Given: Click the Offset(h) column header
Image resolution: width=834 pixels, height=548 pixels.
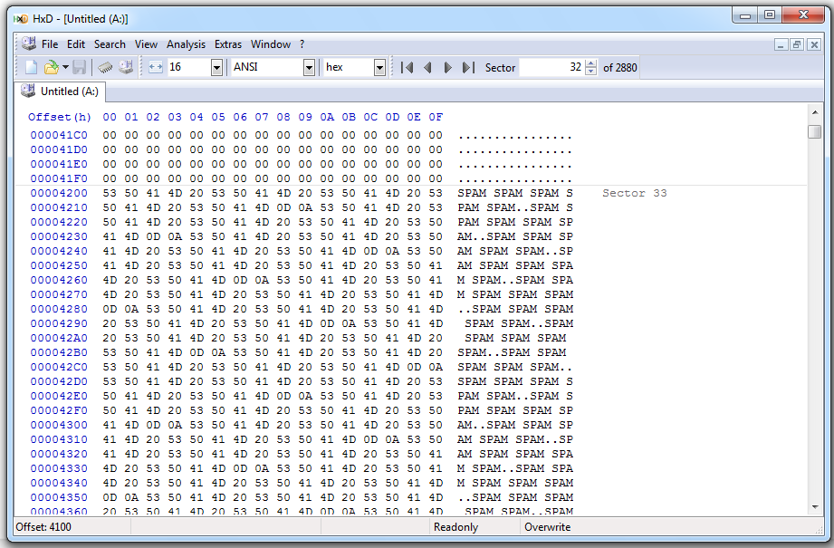Looking at the screenshot, I should (60, 117).
